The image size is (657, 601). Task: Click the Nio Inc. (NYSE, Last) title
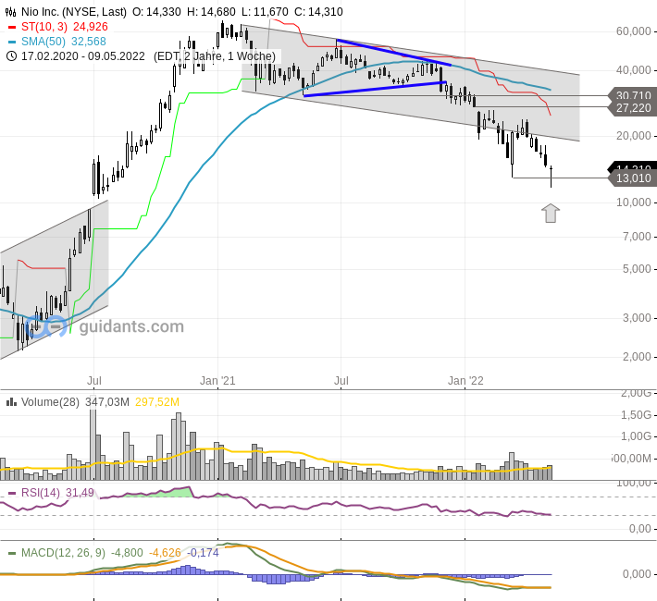tap(74, 12)
